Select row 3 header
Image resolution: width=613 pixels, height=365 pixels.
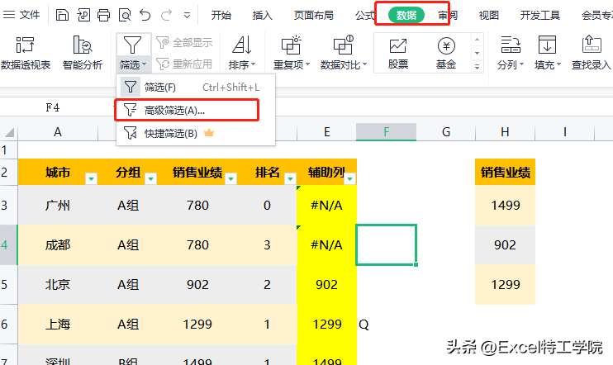(8, 205)
